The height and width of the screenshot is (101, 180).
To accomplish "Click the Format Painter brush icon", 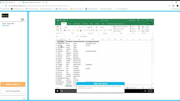I will 61,31.
